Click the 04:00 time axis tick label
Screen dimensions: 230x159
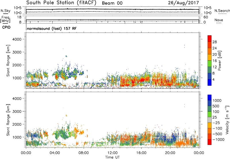tap(55, 153)
